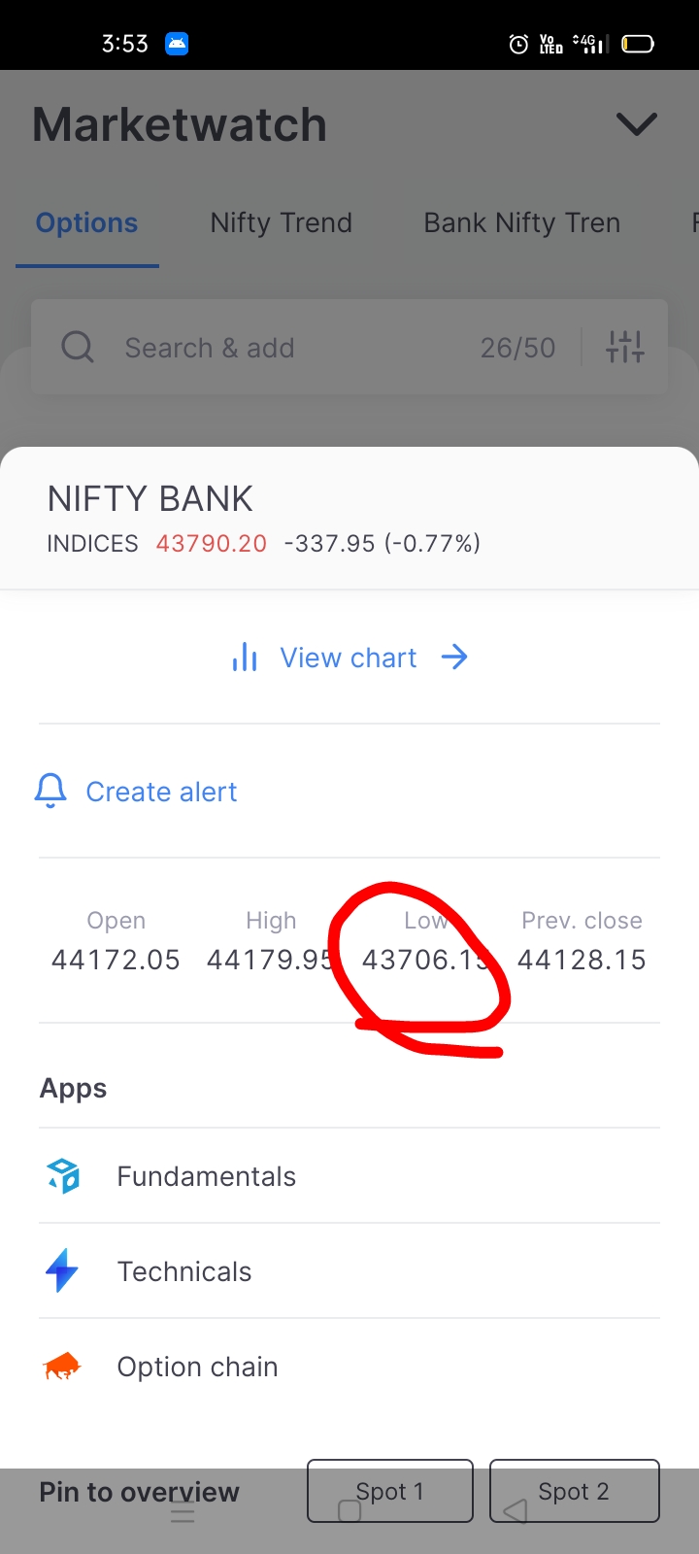Tap the NIFTY BANK header
699x1554 pixels.
(x=150, y=499)
